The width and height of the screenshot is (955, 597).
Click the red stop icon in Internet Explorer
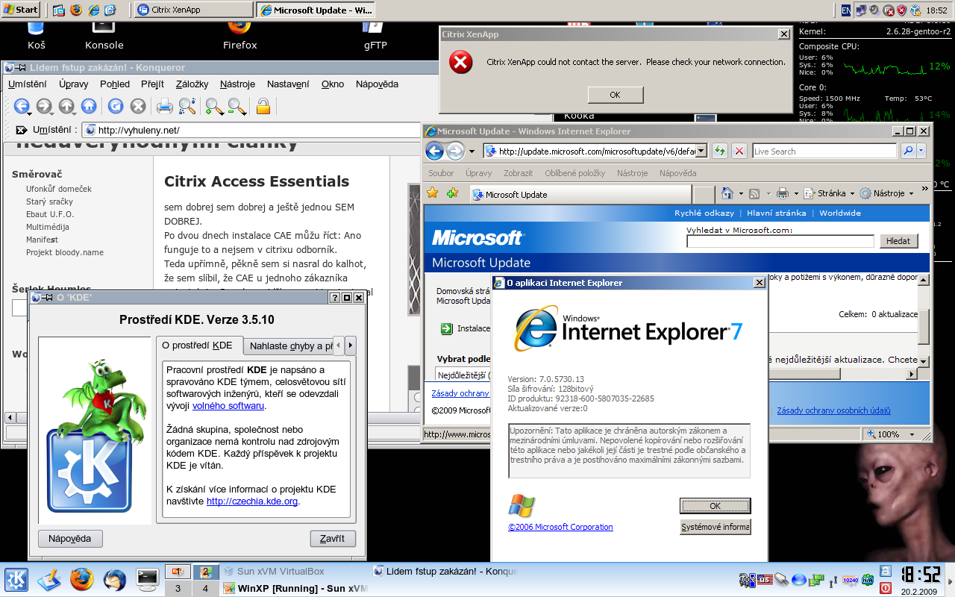coord(739,151)
